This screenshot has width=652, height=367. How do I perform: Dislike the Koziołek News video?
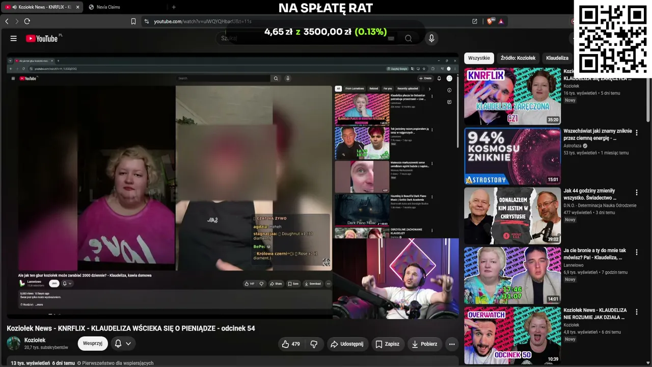pos(314,344)
